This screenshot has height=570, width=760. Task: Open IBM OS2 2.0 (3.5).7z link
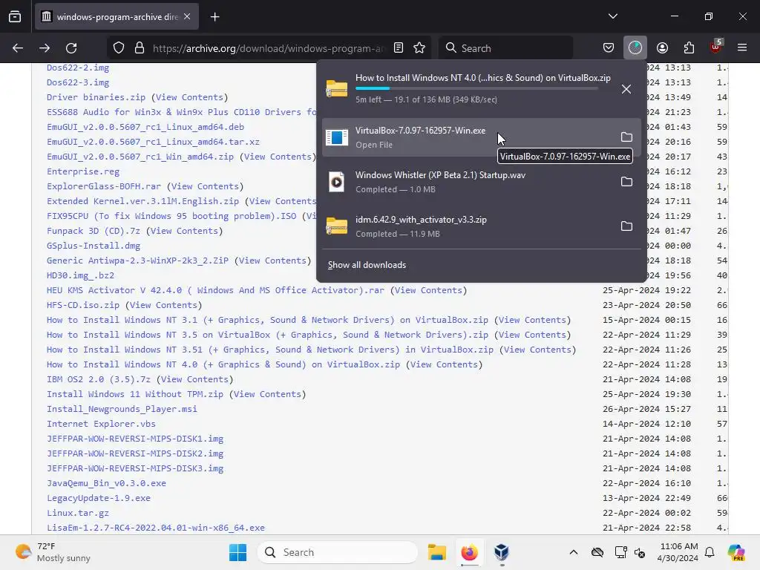tap(99, 379)
